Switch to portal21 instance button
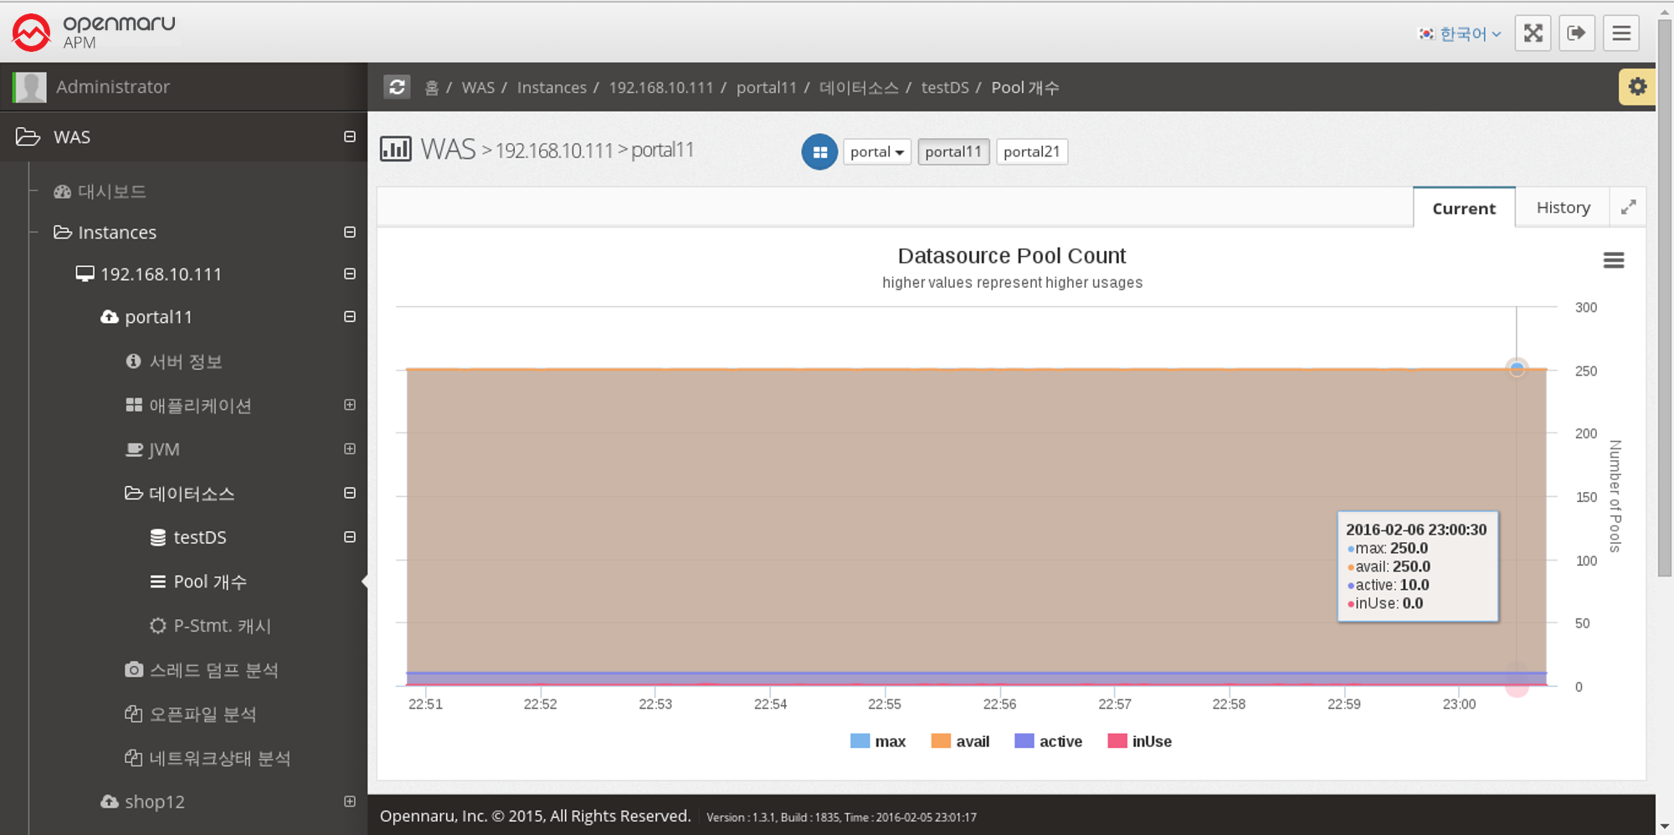The height and width of the screenshot is (835, 1674). point(1031,152)
